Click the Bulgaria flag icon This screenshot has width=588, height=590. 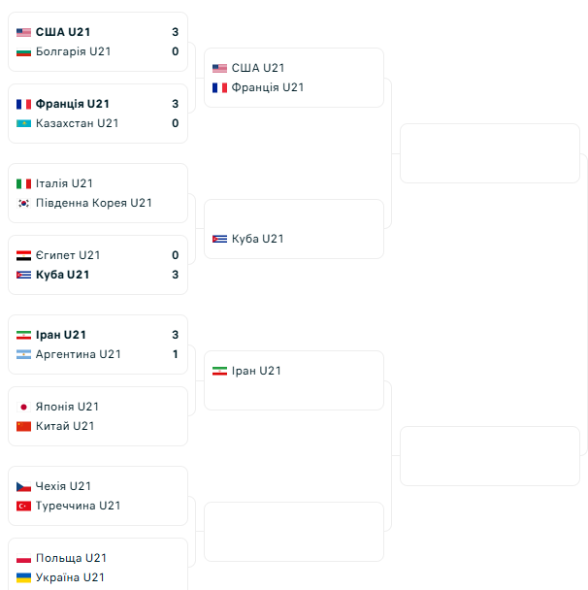23,51
